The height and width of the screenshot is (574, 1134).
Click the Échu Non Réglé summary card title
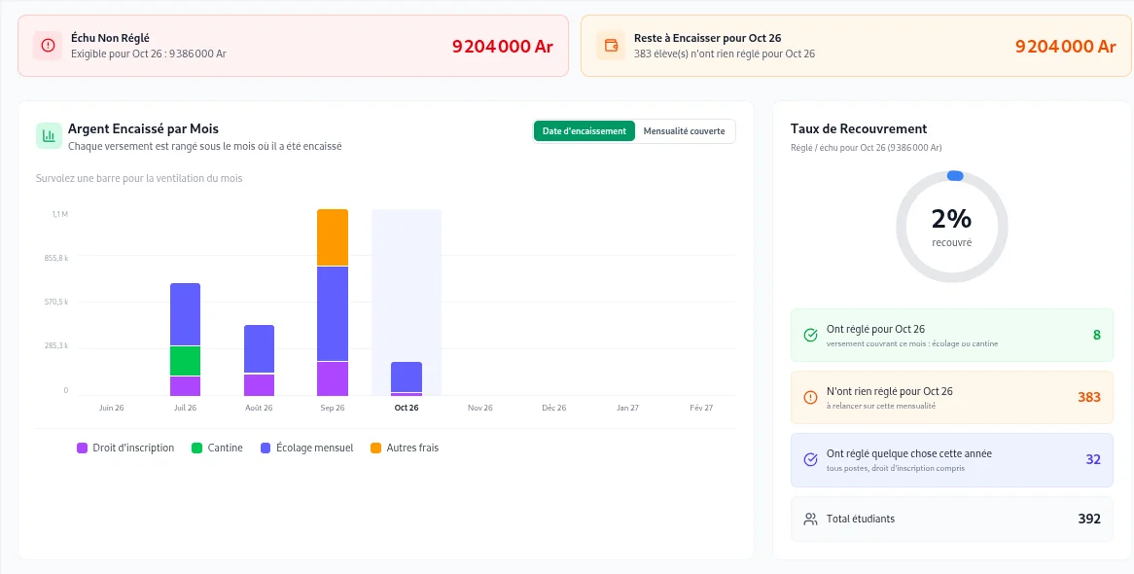110,38
